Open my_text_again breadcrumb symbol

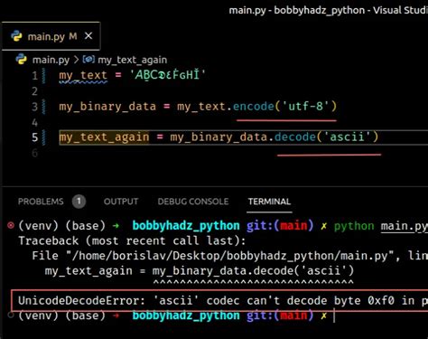click(x=132, y=60)
